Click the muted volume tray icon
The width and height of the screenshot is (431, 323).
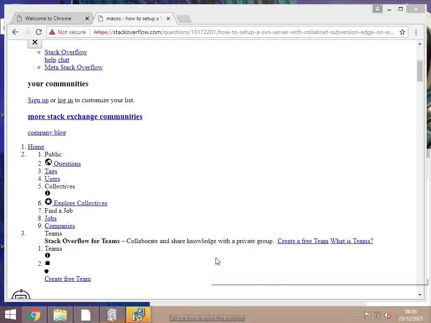[388, 315]
